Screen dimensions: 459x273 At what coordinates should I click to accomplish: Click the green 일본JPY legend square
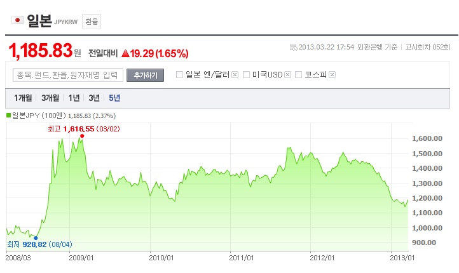(8, 116)
